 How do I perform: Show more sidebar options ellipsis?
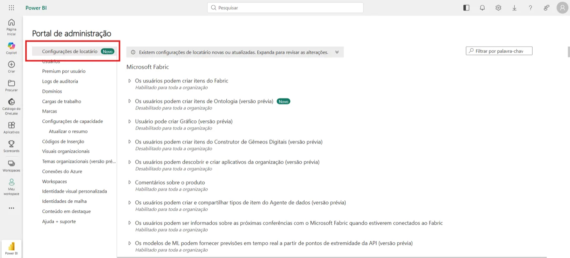[11, 208]
